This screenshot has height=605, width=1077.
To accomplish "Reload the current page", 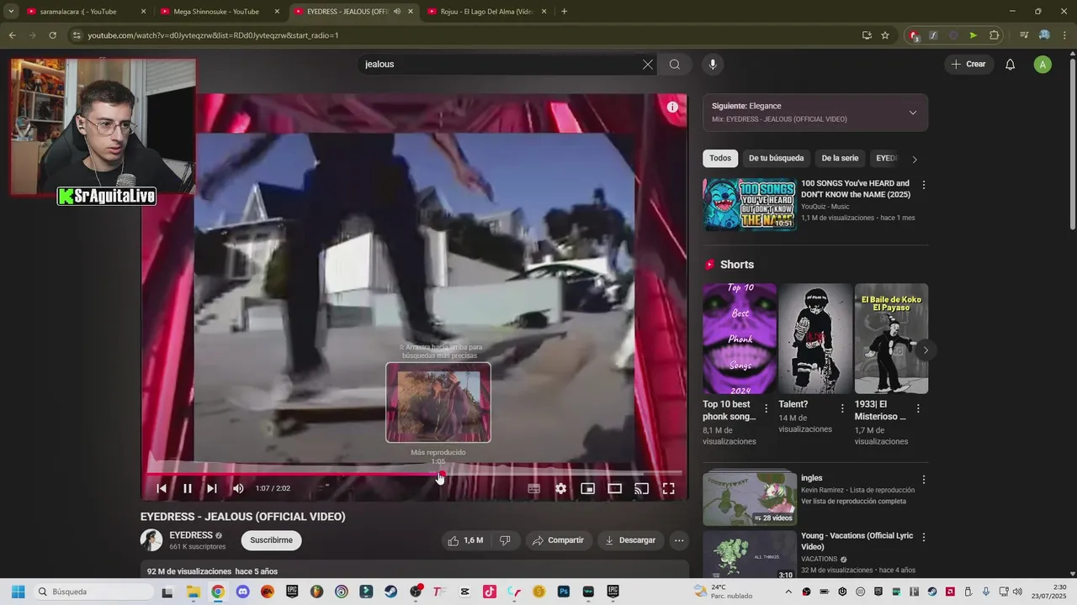I will 52,35.
